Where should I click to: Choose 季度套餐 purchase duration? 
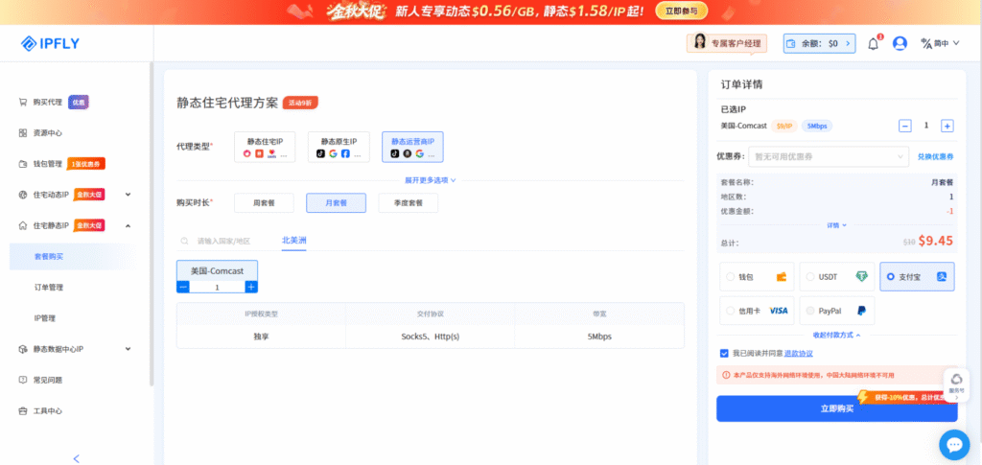[408, 202]
